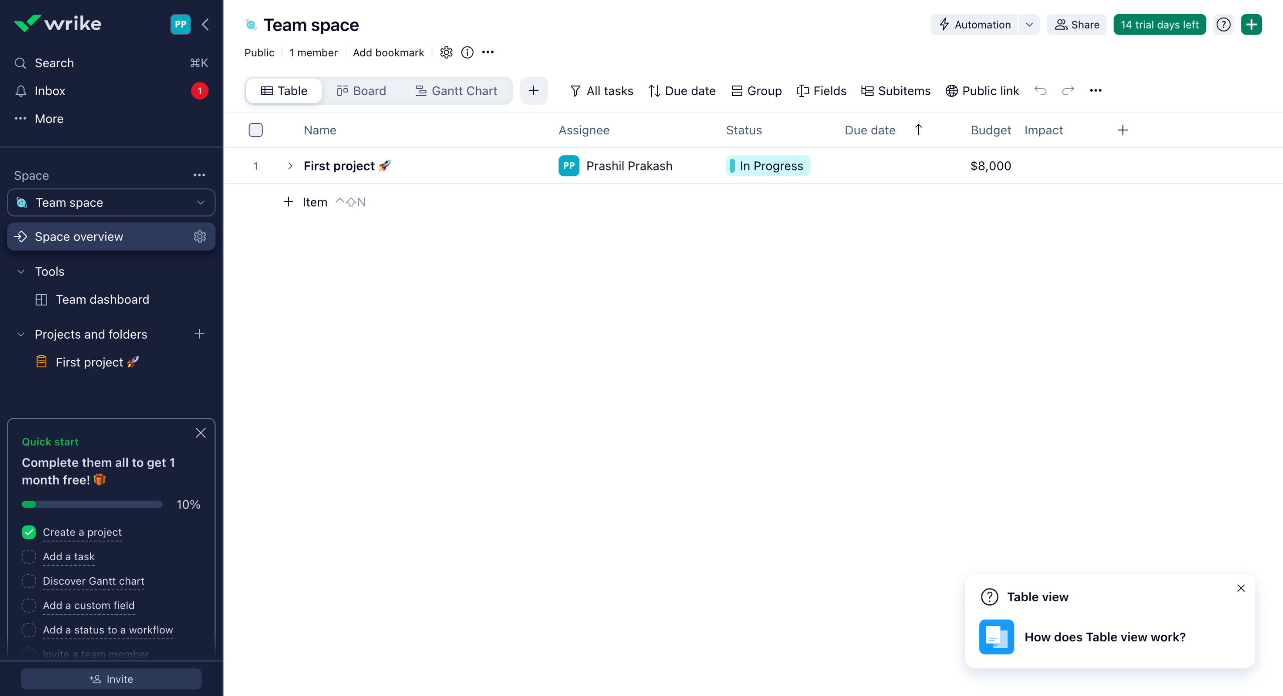Open space settings gear beside Add bookmark
1283x696 pixels.
point(446,53)
